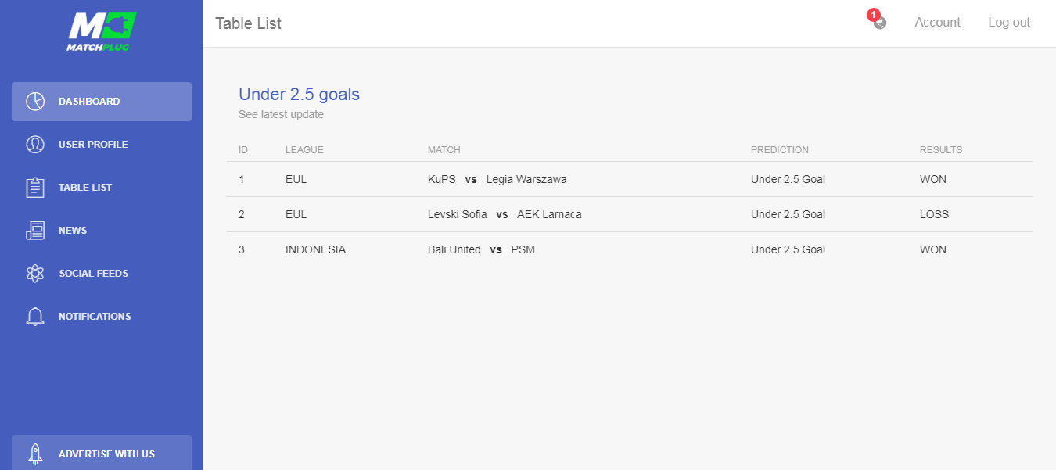The image size is (1056, 470).
Task: Open the News newspaper icon
Action: (35, 231)
